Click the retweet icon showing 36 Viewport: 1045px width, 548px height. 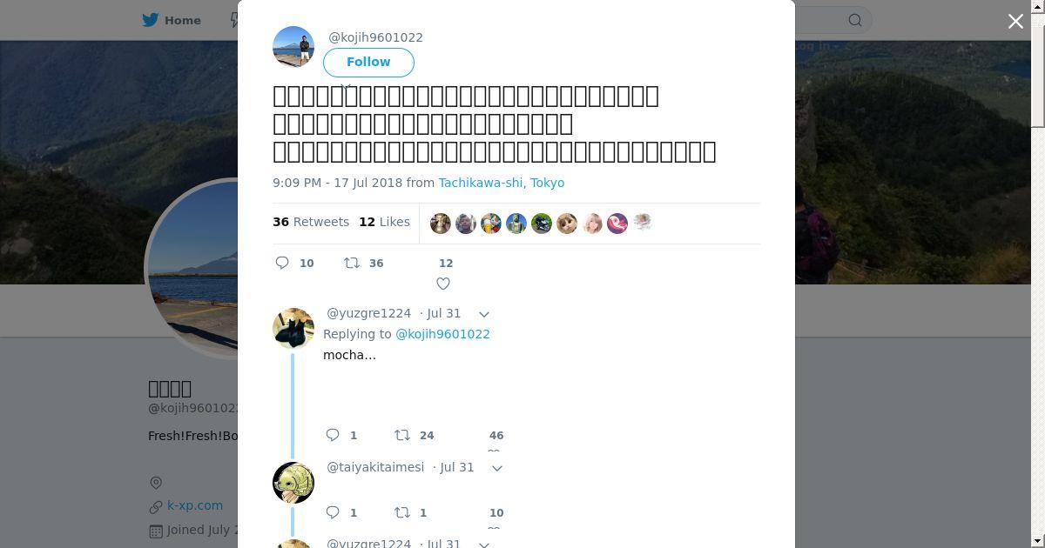pos(352,263)
